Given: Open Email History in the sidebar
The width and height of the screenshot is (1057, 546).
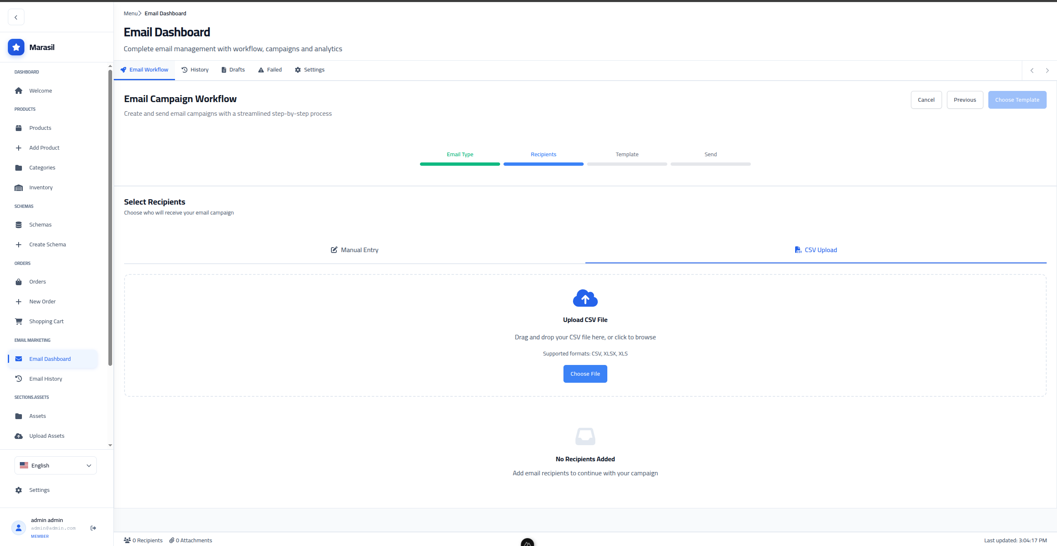Looking at the screenshot, I should pos(46,379).
